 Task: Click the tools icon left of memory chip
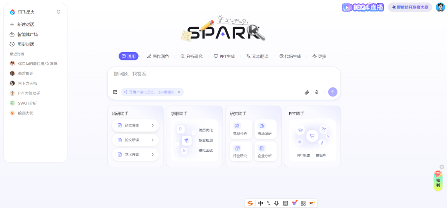click(115, 92)
